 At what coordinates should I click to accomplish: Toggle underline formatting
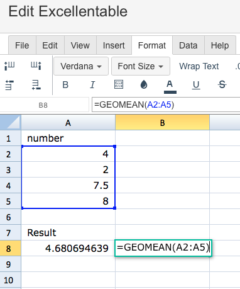coord(196,85)
